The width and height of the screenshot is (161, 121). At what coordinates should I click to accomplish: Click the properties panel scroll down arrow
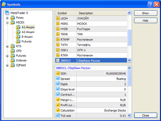point(129,116)
